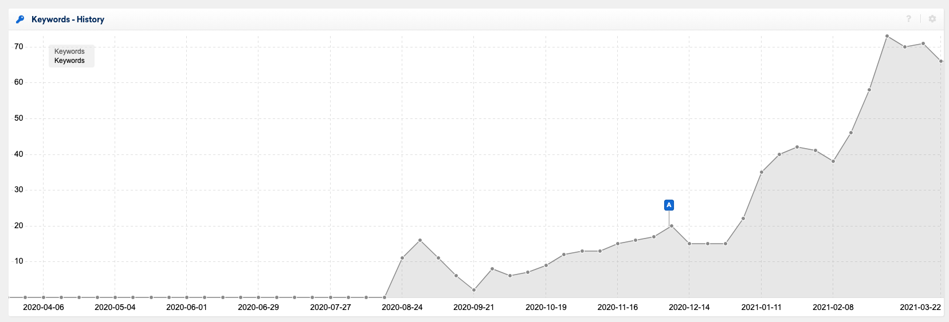Open the settings gear icon
Viewport: 949px width, 322px height.
[932, 19]
